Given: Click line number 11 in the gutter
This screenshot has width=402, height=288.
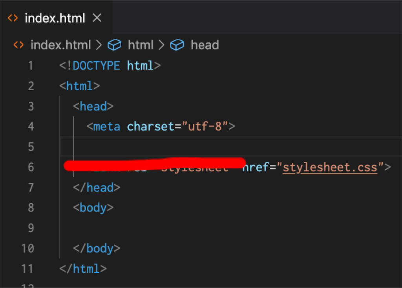Looking at the screenshot, I should [27, 269].
